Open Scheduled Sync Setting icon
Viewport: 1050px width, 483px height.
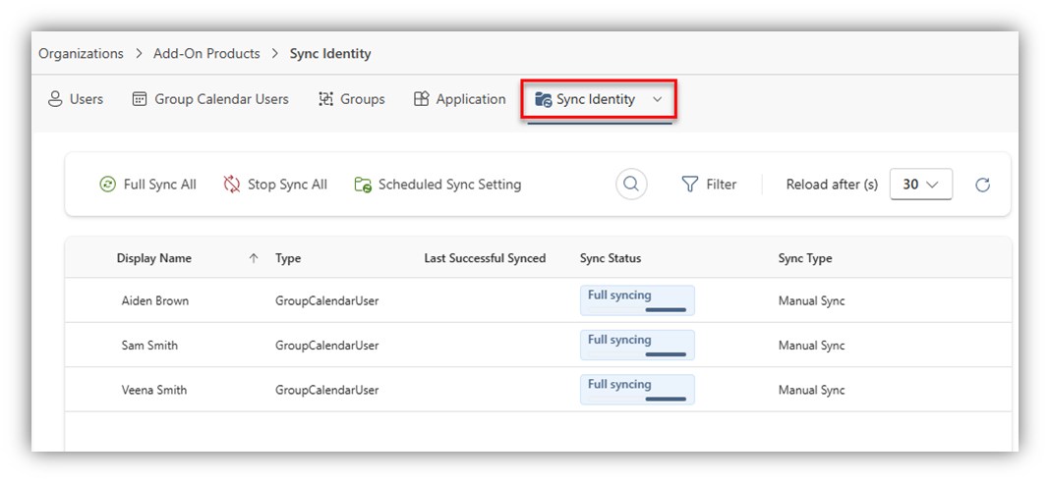coord(363,185)
